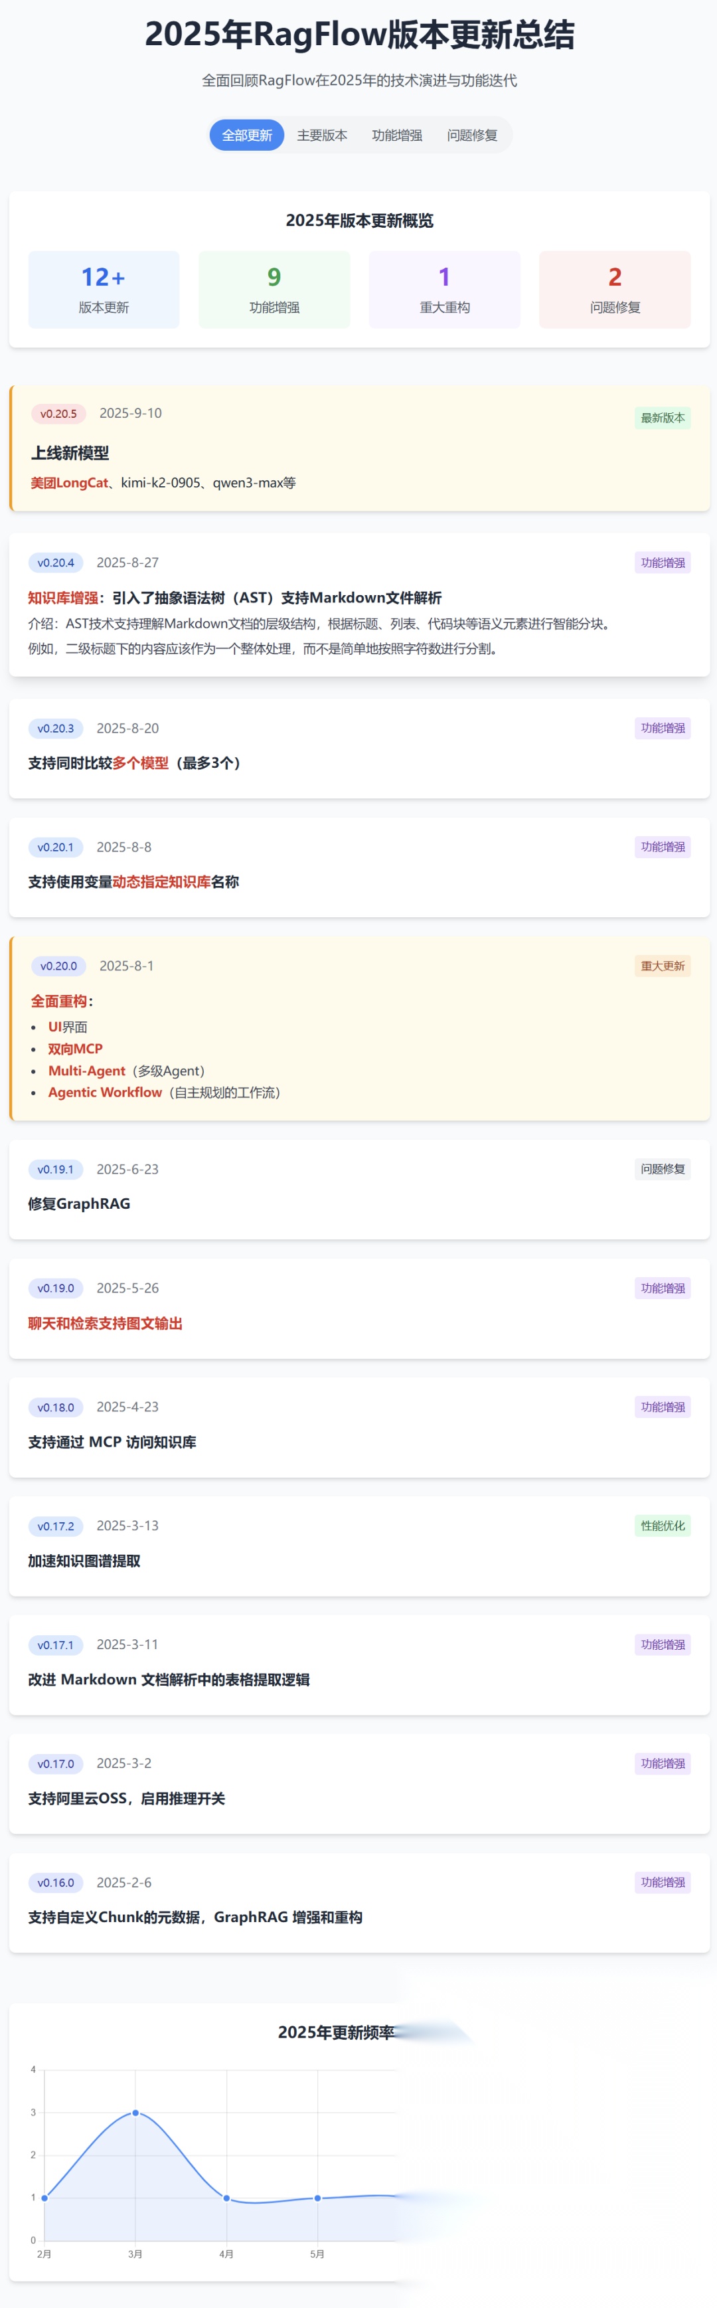Click the 2月 chart data point

click(44, 2198)
